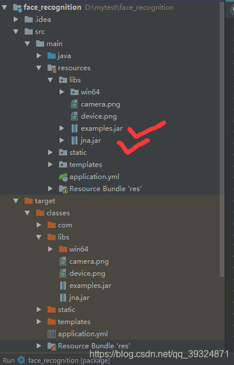Expand win64 arrow under resources libs

[x=62, y=92]
